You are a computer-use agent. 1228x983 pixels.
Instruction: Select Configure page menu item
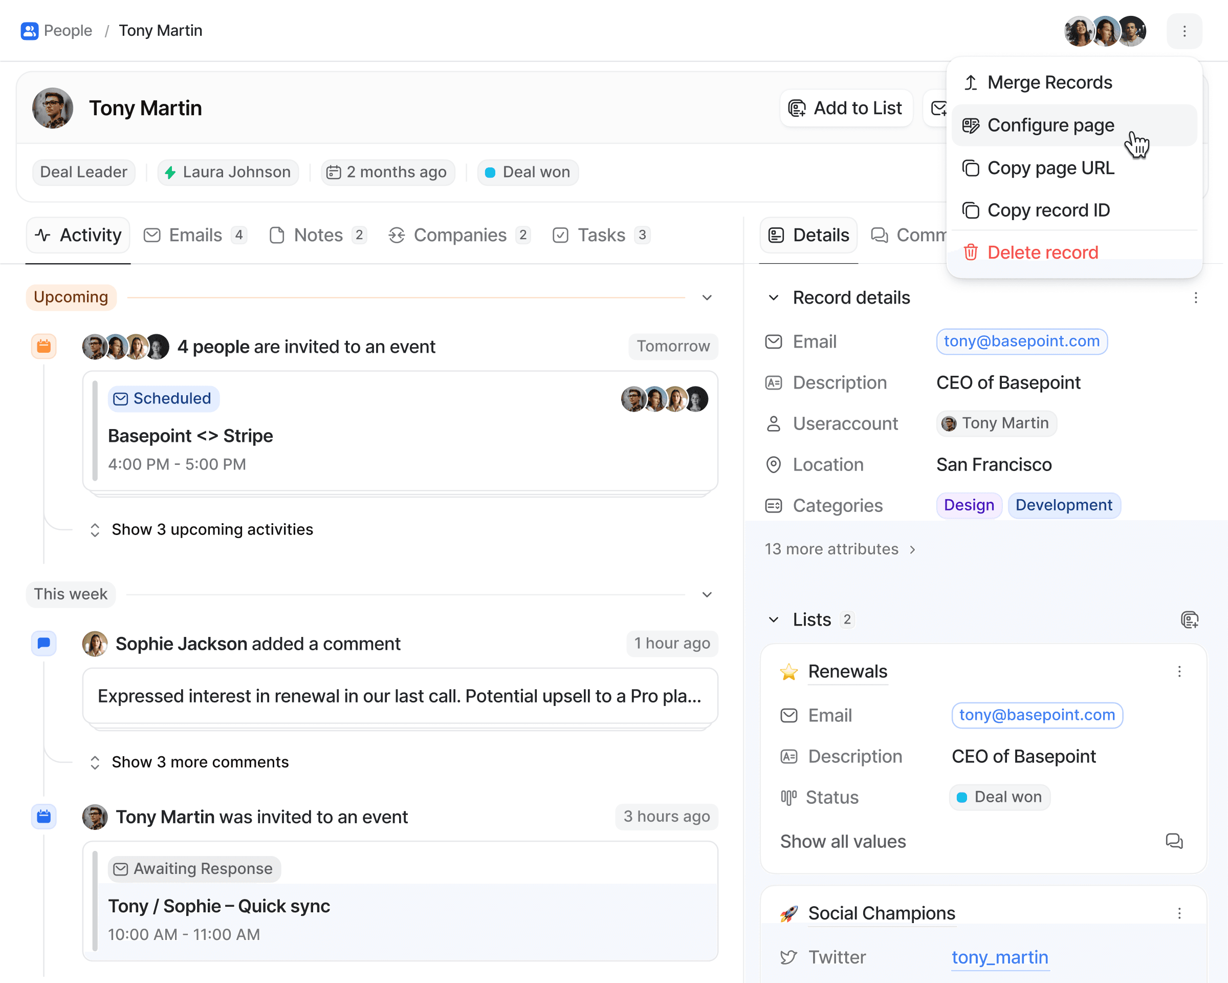1050,125
